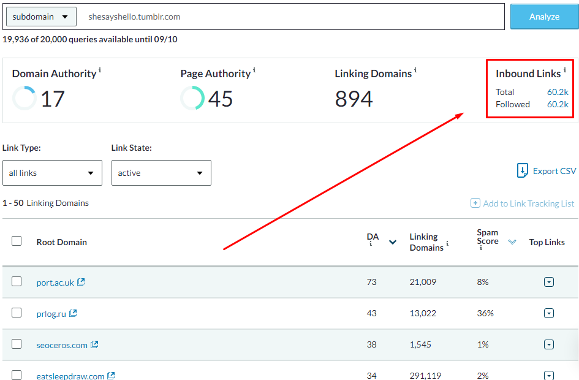Tick the select-all checkbox beside Root Domain
Image resolution: width=579 pixels, height=380 pixels.
pyautogui.click(x=17, y=241)
